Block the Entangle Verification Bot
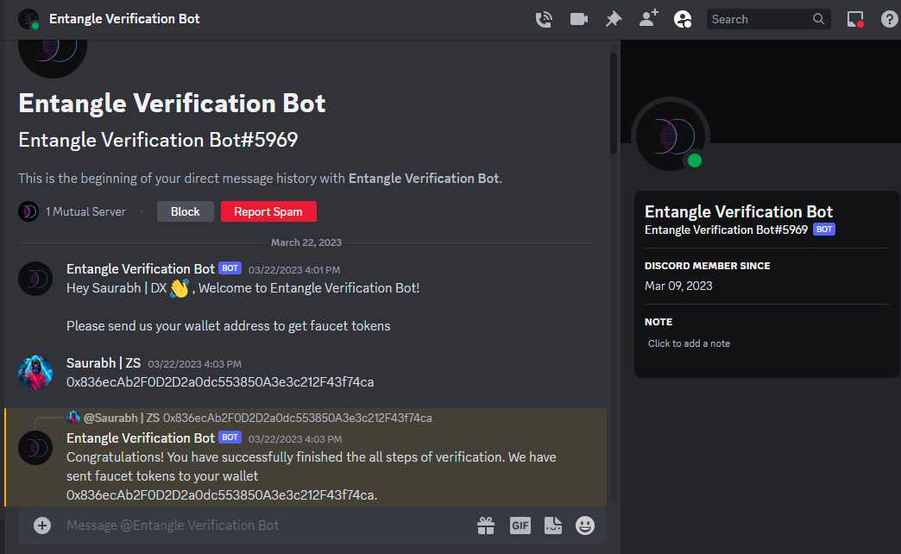 coord(185,211)
